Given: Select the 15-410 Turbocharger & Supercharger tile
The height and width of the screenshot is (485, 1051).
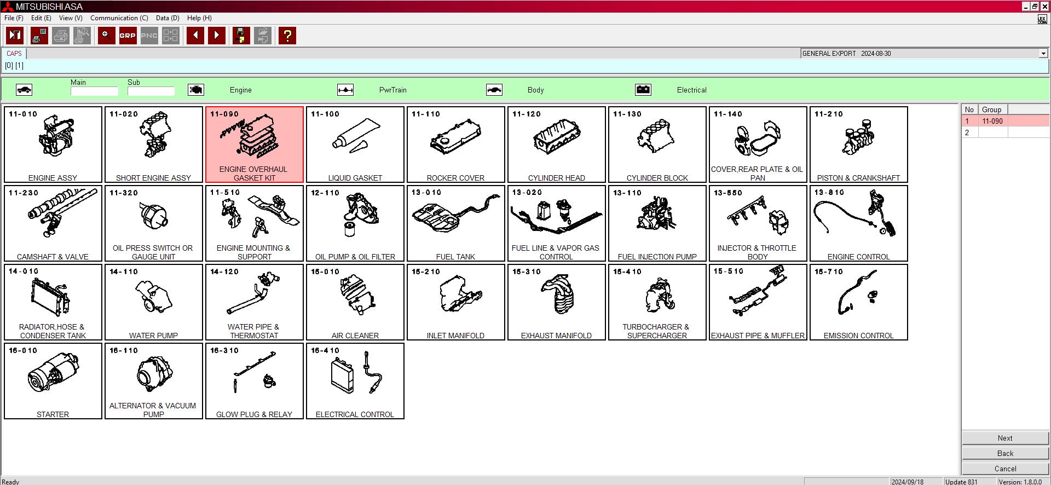Looking at the screenshot, I should coord(657,302).
